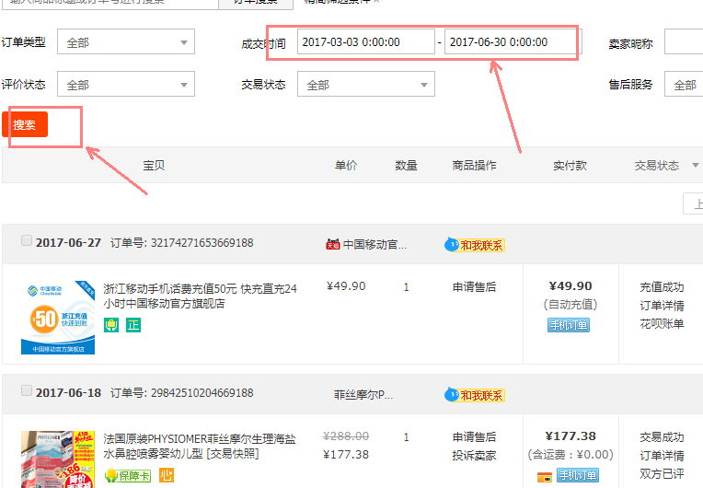The width and height of the screenshot is (703, 488).
Task: Open 订单详情 for the recharge order
Action: [x=662, y=306]
